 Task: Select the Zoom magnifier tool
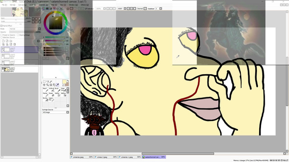(x=47, y=85)
